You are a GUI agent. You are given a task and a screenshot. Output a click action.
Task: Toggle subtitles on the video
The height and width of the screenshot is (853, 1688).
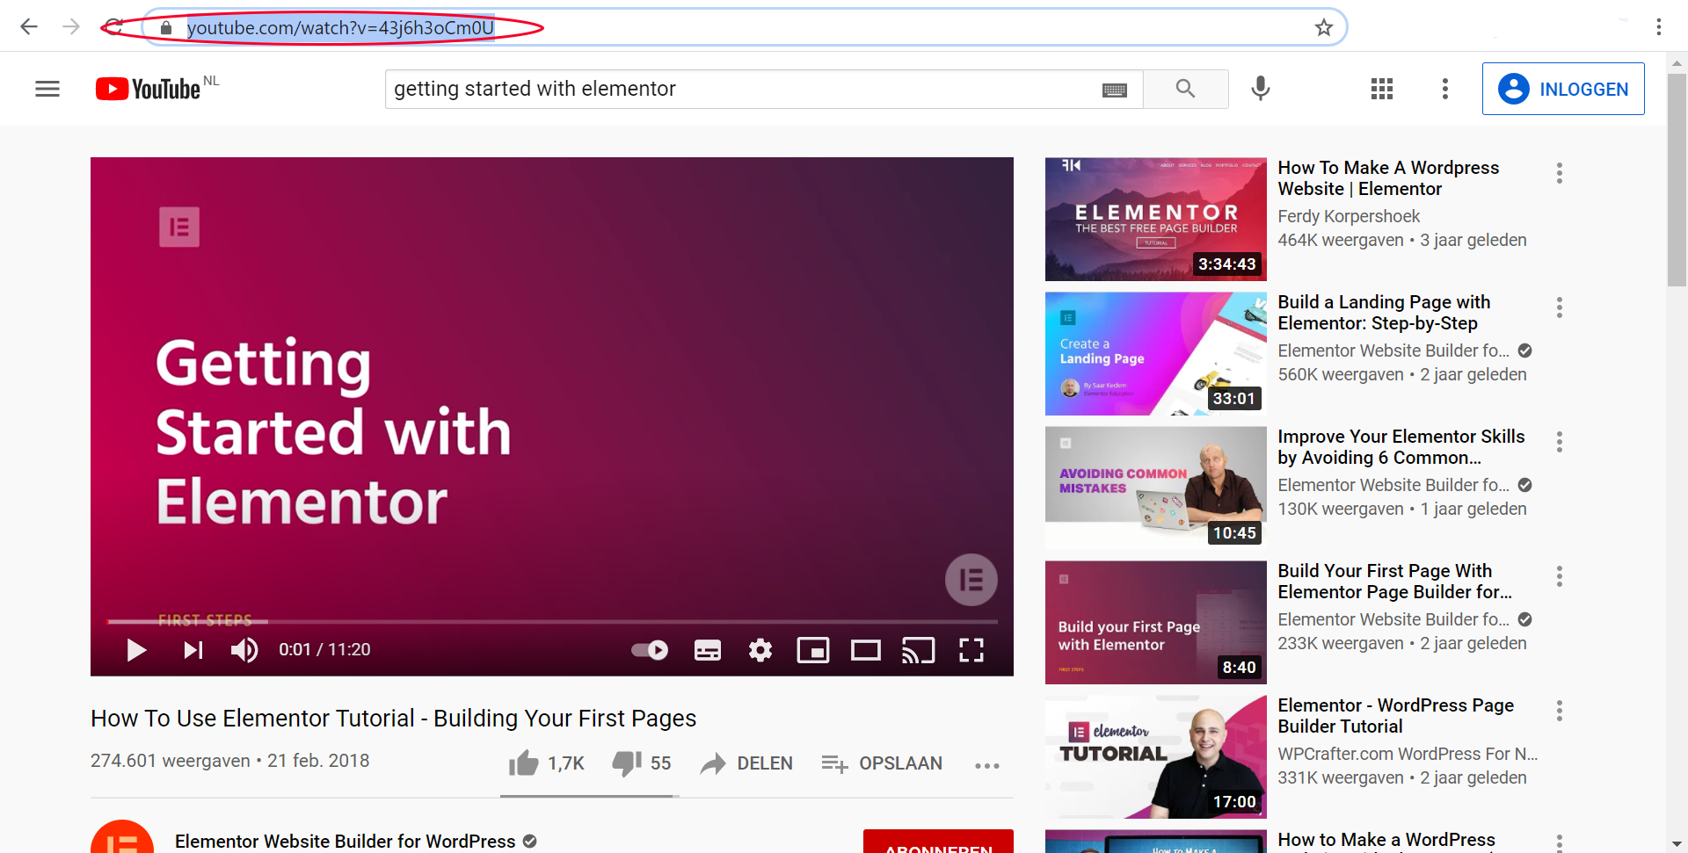[707, 650]
